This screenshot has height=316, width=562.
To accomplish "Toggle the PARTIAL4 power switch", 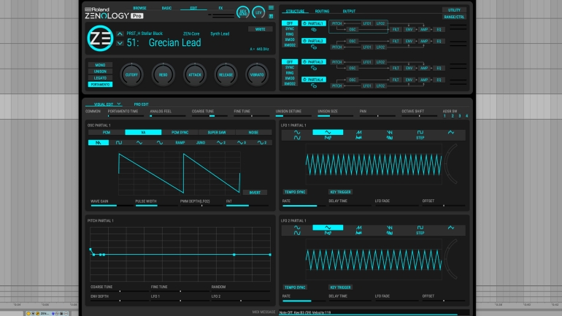I will (304, 80).
